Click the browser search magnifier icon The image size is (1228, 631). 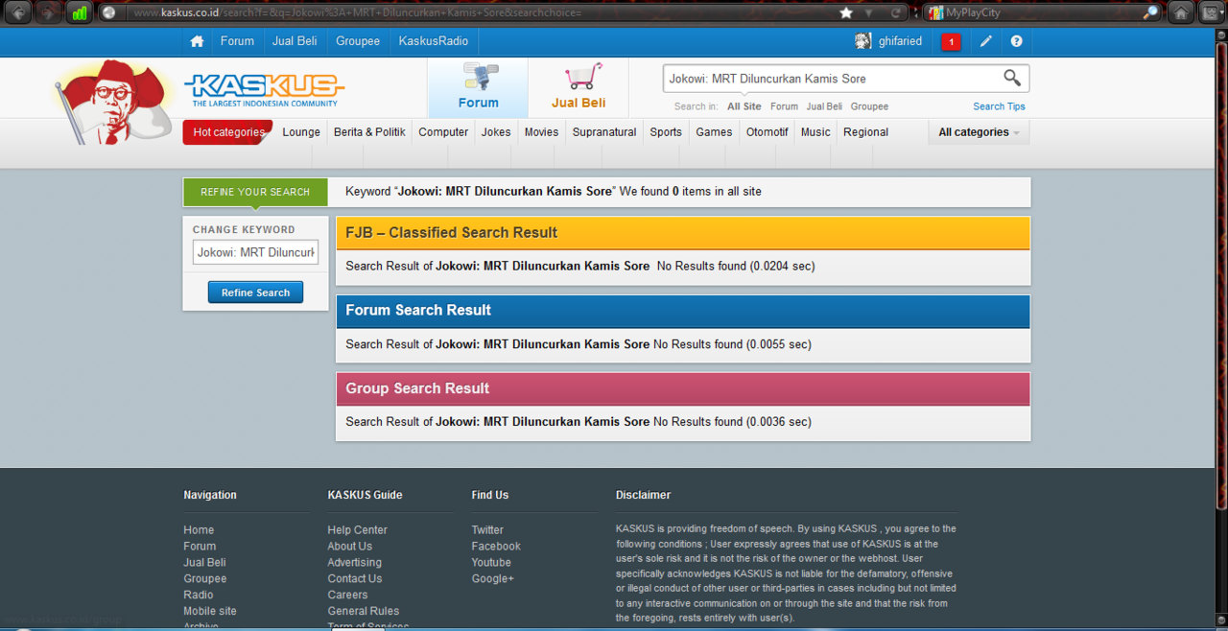tap(1150, 12)
